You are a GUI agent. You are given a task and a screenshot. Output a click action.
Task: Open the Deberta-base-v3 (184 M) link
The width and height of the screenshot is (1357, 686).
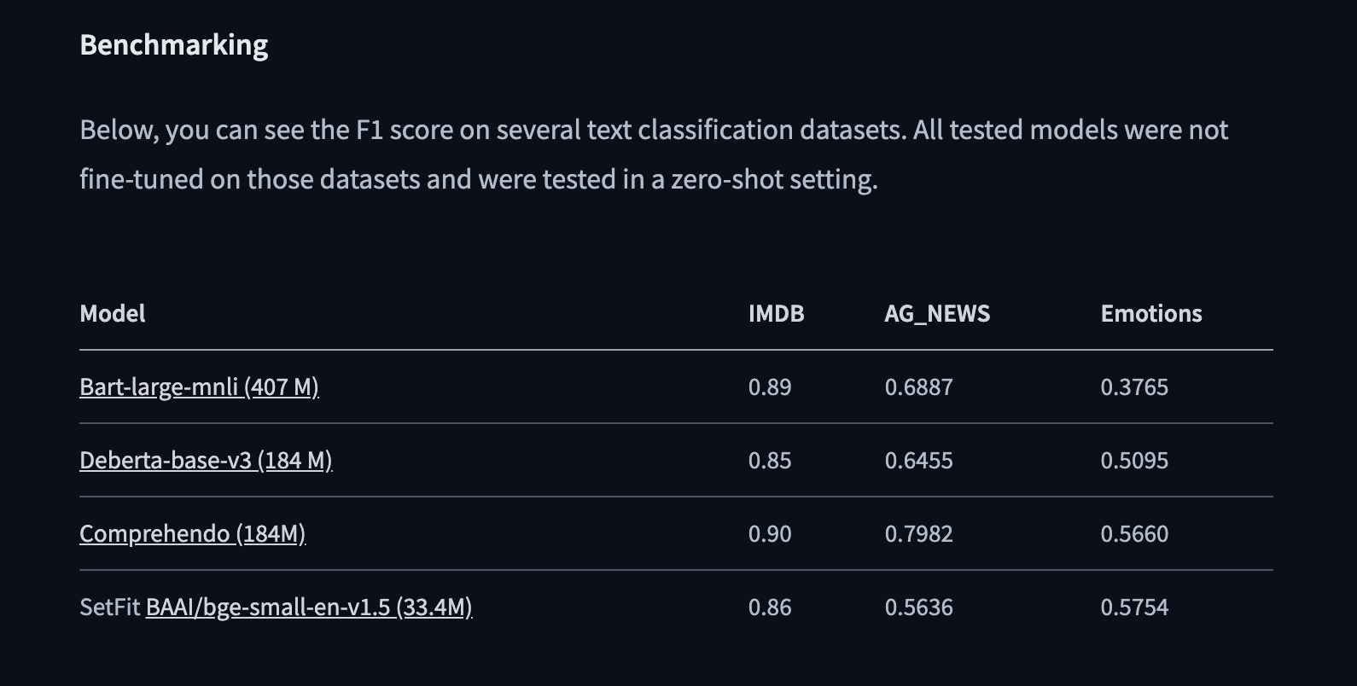coord(206,461)
